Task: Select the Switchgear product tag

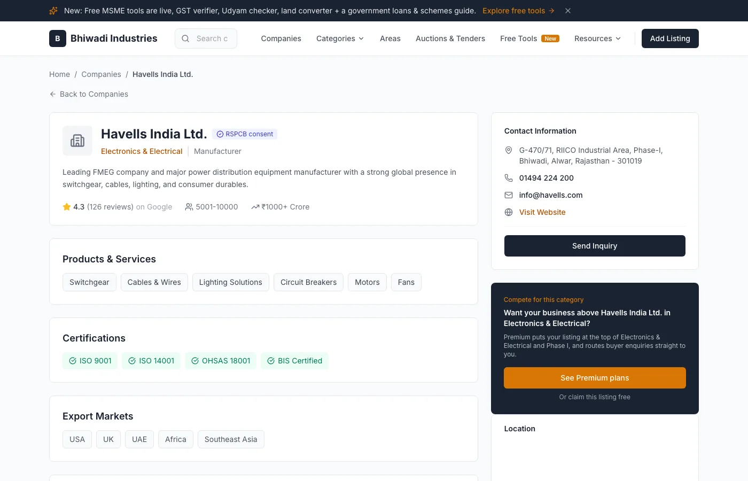Action: [89, 282]
